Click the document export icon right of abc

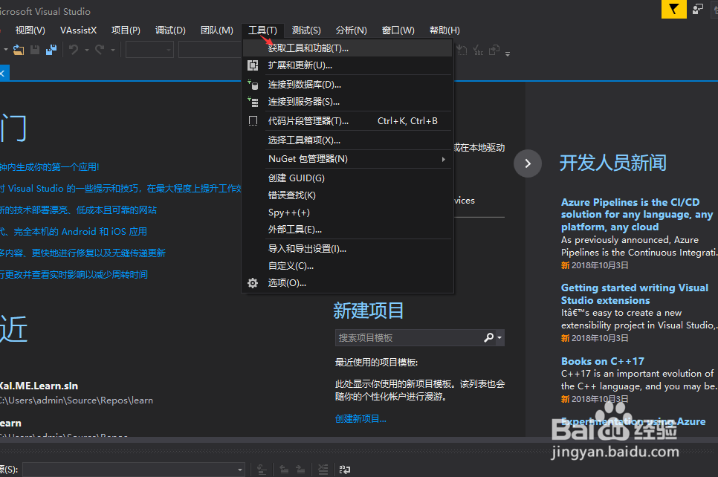[x=494, y=50]
